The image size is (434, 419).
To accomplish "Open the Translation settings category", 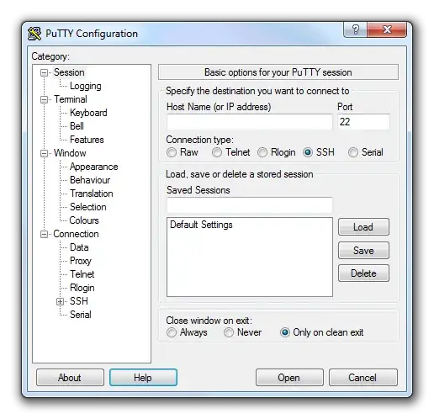I will [x=92, y=194].
